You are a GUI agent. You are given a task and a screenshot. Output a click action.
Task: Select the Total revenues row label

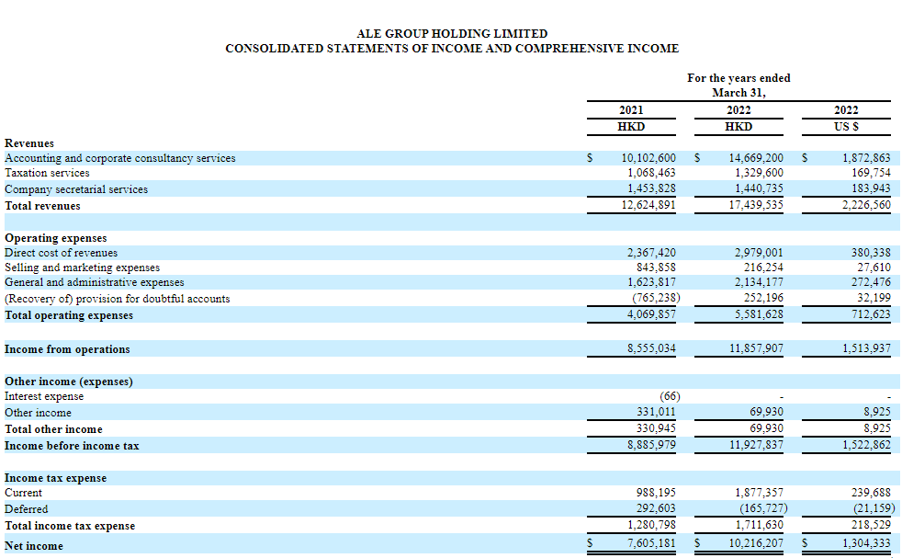coord(42,206)
